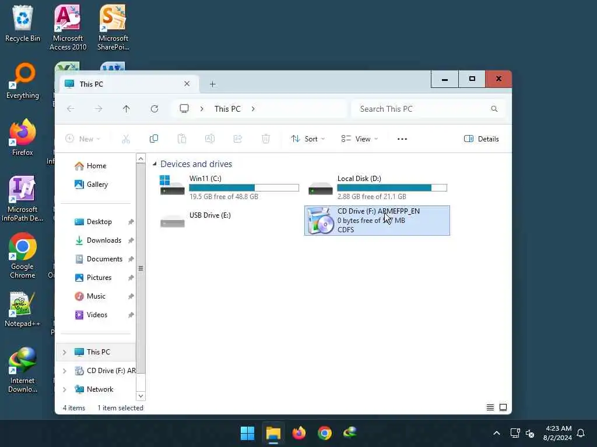Expand CD Drive (F:) tree node
The width and height of the screenshot is (597, 447).
click(64, 371)
